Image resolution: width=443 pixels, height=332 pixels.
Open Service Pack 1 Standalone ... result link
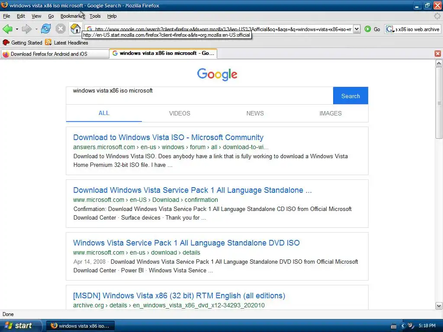pyautogui.click(x=193, y=190)
